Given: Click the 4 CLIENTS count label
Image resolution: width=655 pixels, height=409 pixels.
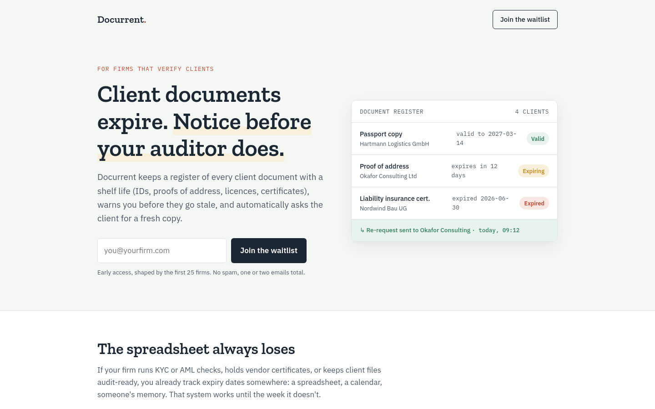Looking at the screenshot, I should coord(532,112).
